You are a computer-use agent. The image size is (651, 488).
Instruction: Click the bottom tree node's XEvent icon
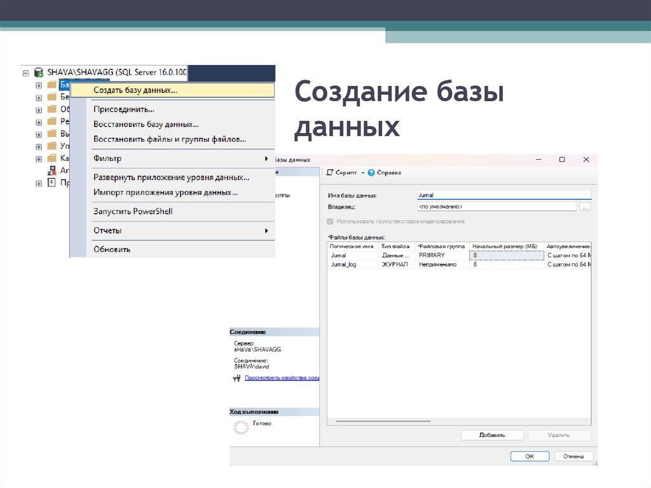point(52,183)
